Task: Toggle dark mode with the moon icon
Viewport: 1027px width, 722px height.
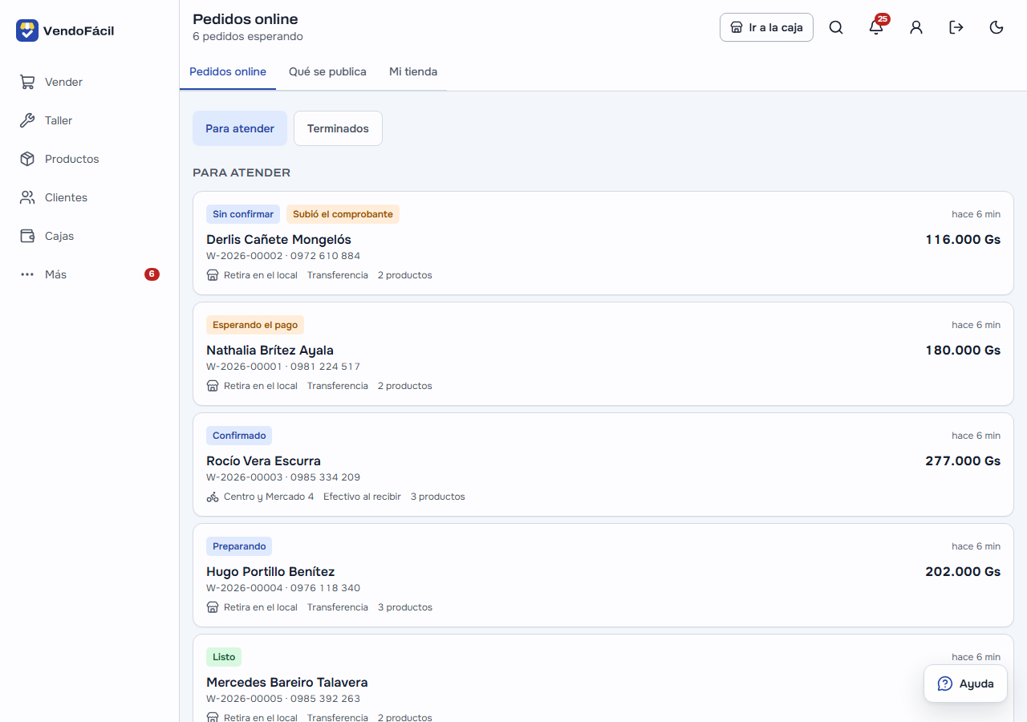Action: [x=997, y=27]
